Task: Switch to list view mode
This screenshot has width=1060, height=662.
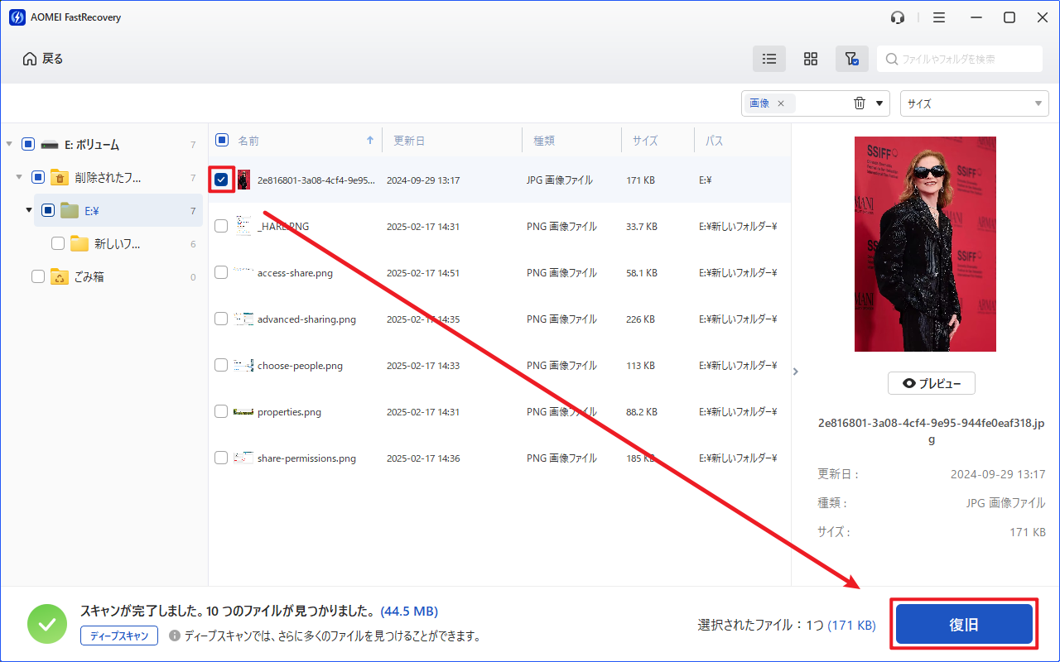Action: [769, 59]
